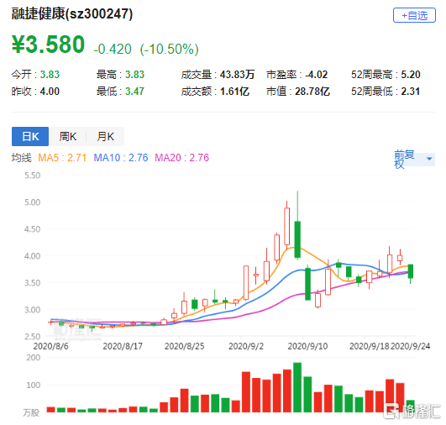
Task: Click the 万股 volume unit label
Action: (31, 412)
